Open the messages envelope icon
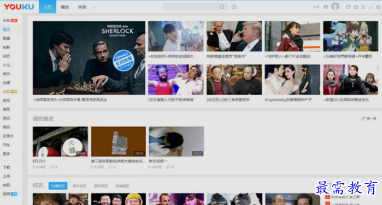The width and height of the screenshot is (382, 205). coord(326,7)
